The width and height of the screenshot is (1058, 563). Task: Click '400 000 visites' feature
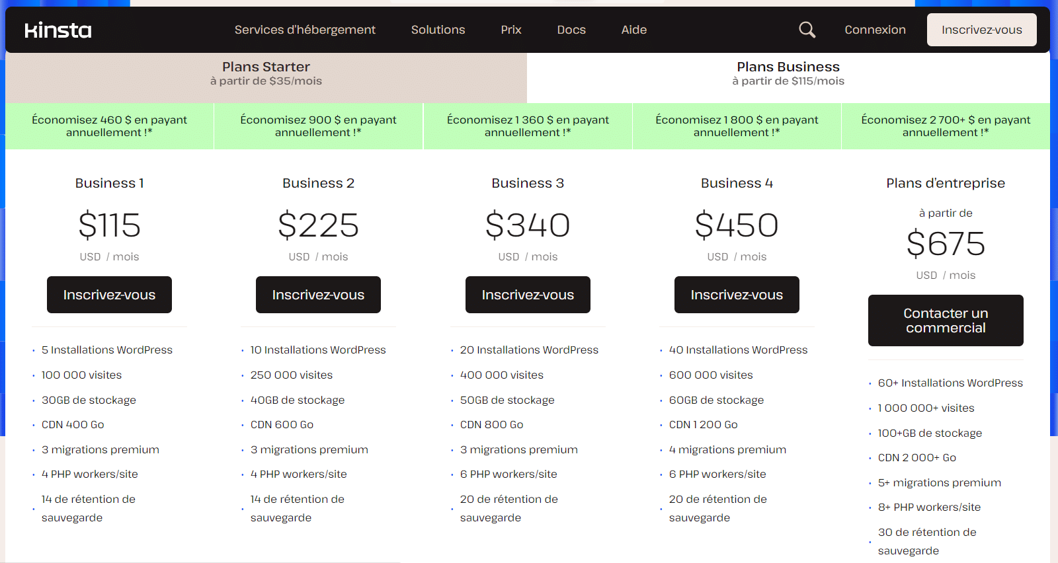(502, 375)
